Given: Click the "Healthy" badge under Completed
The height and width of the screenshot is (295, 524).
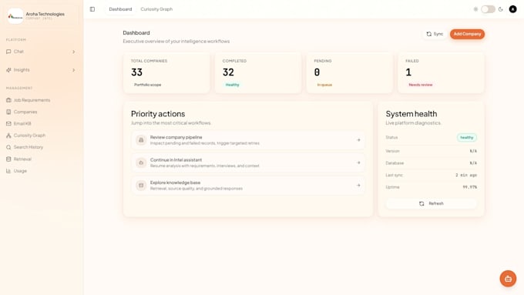Looking at the screenshot, I should (232, 85).
